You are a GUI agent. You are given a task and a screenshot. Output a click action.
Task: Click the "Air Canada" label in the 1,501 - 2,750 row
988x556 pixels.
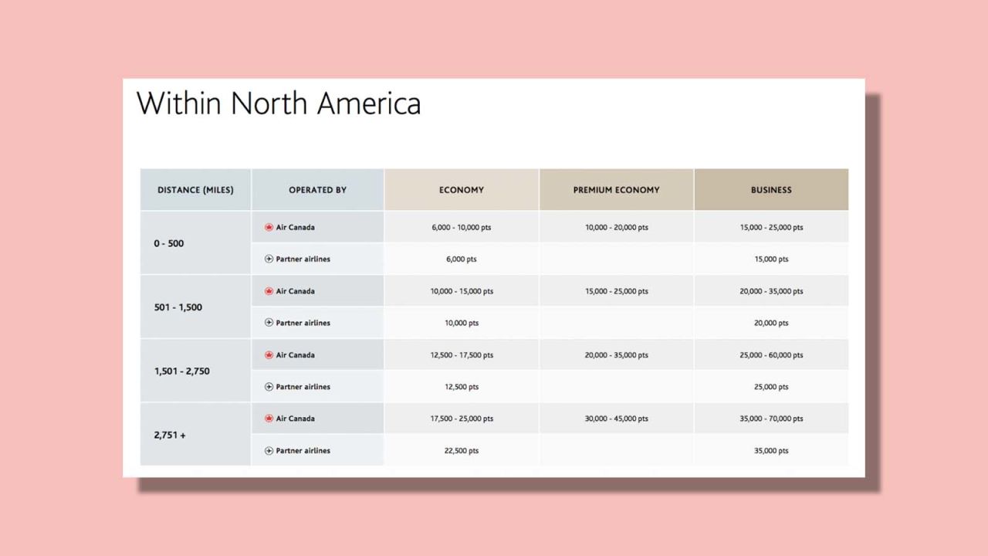point(295,355)
